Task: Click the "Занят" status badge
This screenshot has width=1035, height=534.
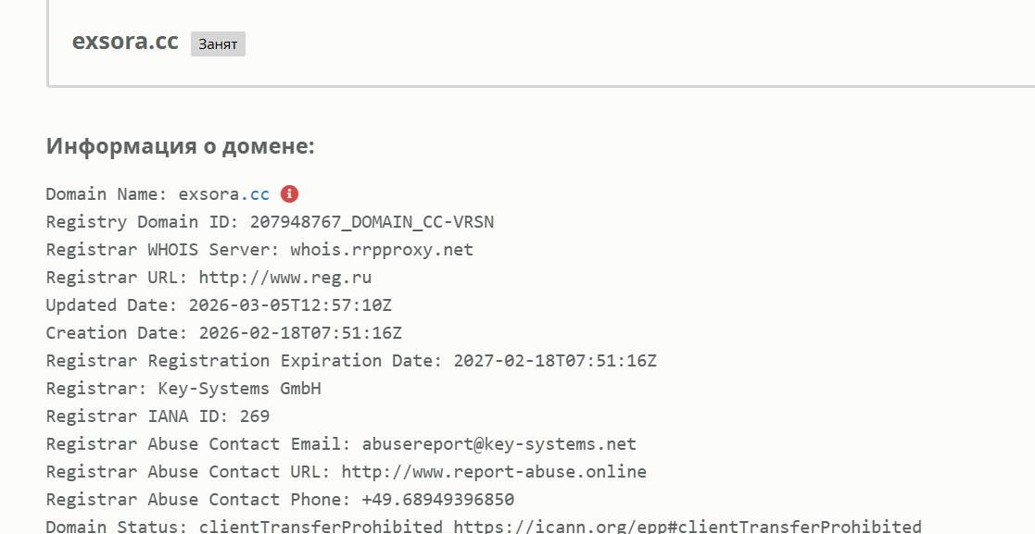Action: point(218,44)
